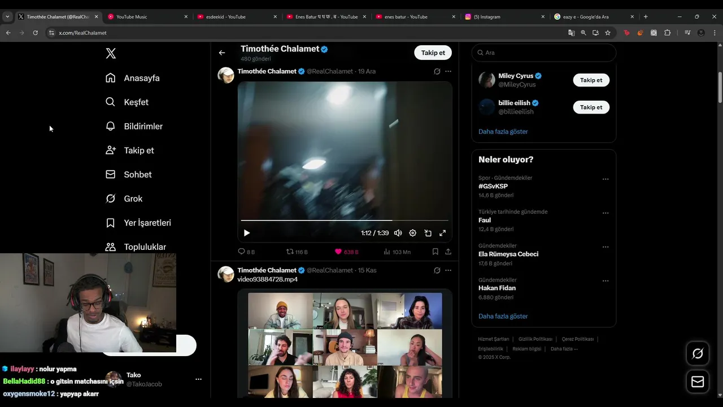Screen dimensions: 723x407
Task: Open replies showing 8 B
Action: point(246,252)
